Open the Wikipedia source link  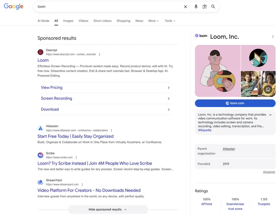pyautogui.click(x=204, y=130)
